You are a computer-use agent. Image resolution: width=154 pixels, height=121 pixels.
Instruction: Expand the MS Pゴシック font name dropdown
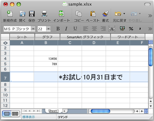click(33, 29)
